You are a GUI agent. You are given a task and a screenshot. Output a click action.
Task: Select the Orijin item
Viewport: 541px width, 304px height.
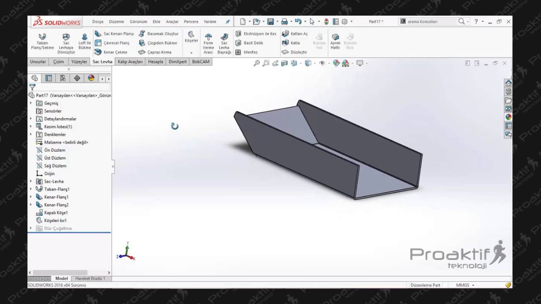pyautogui.click(x=45, y=174)
